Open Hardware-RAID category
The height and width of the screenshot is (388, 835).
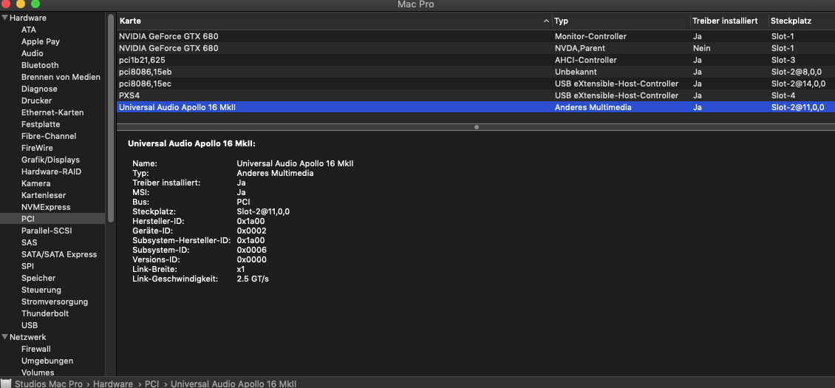pos(51,171)
